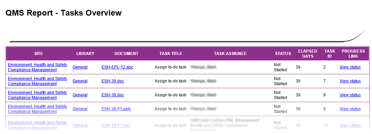The image size is (372, 134).
Task: Open General library in the ESH-38.doc row
Action: (80, 95)
